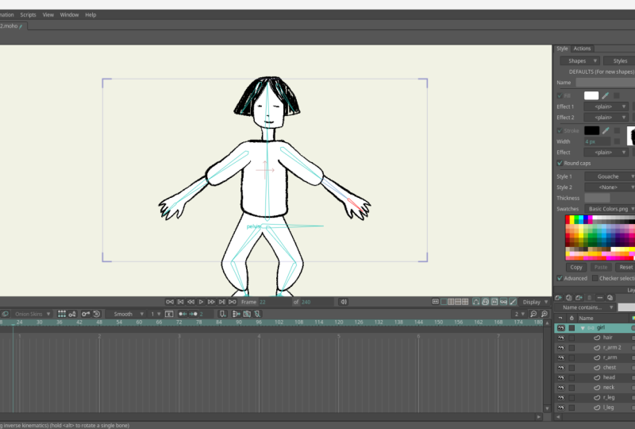
Task: Click the camera snapshot icon in timeline toolbar
Action: coord(247,314)
